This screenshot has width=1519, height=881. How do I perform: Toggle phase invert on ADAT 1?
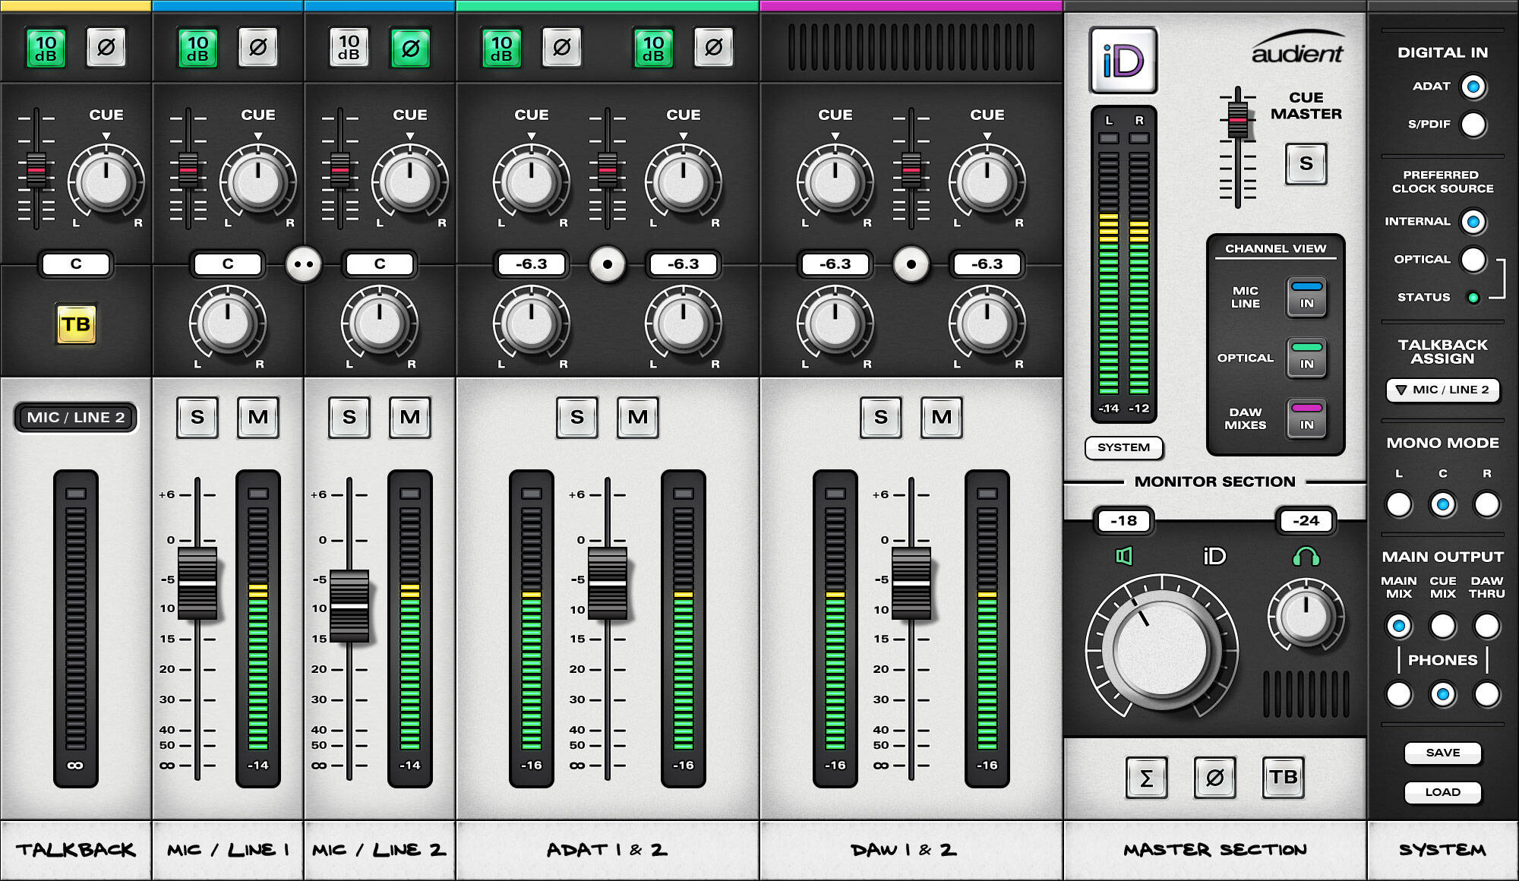click(x=562, y=48)
